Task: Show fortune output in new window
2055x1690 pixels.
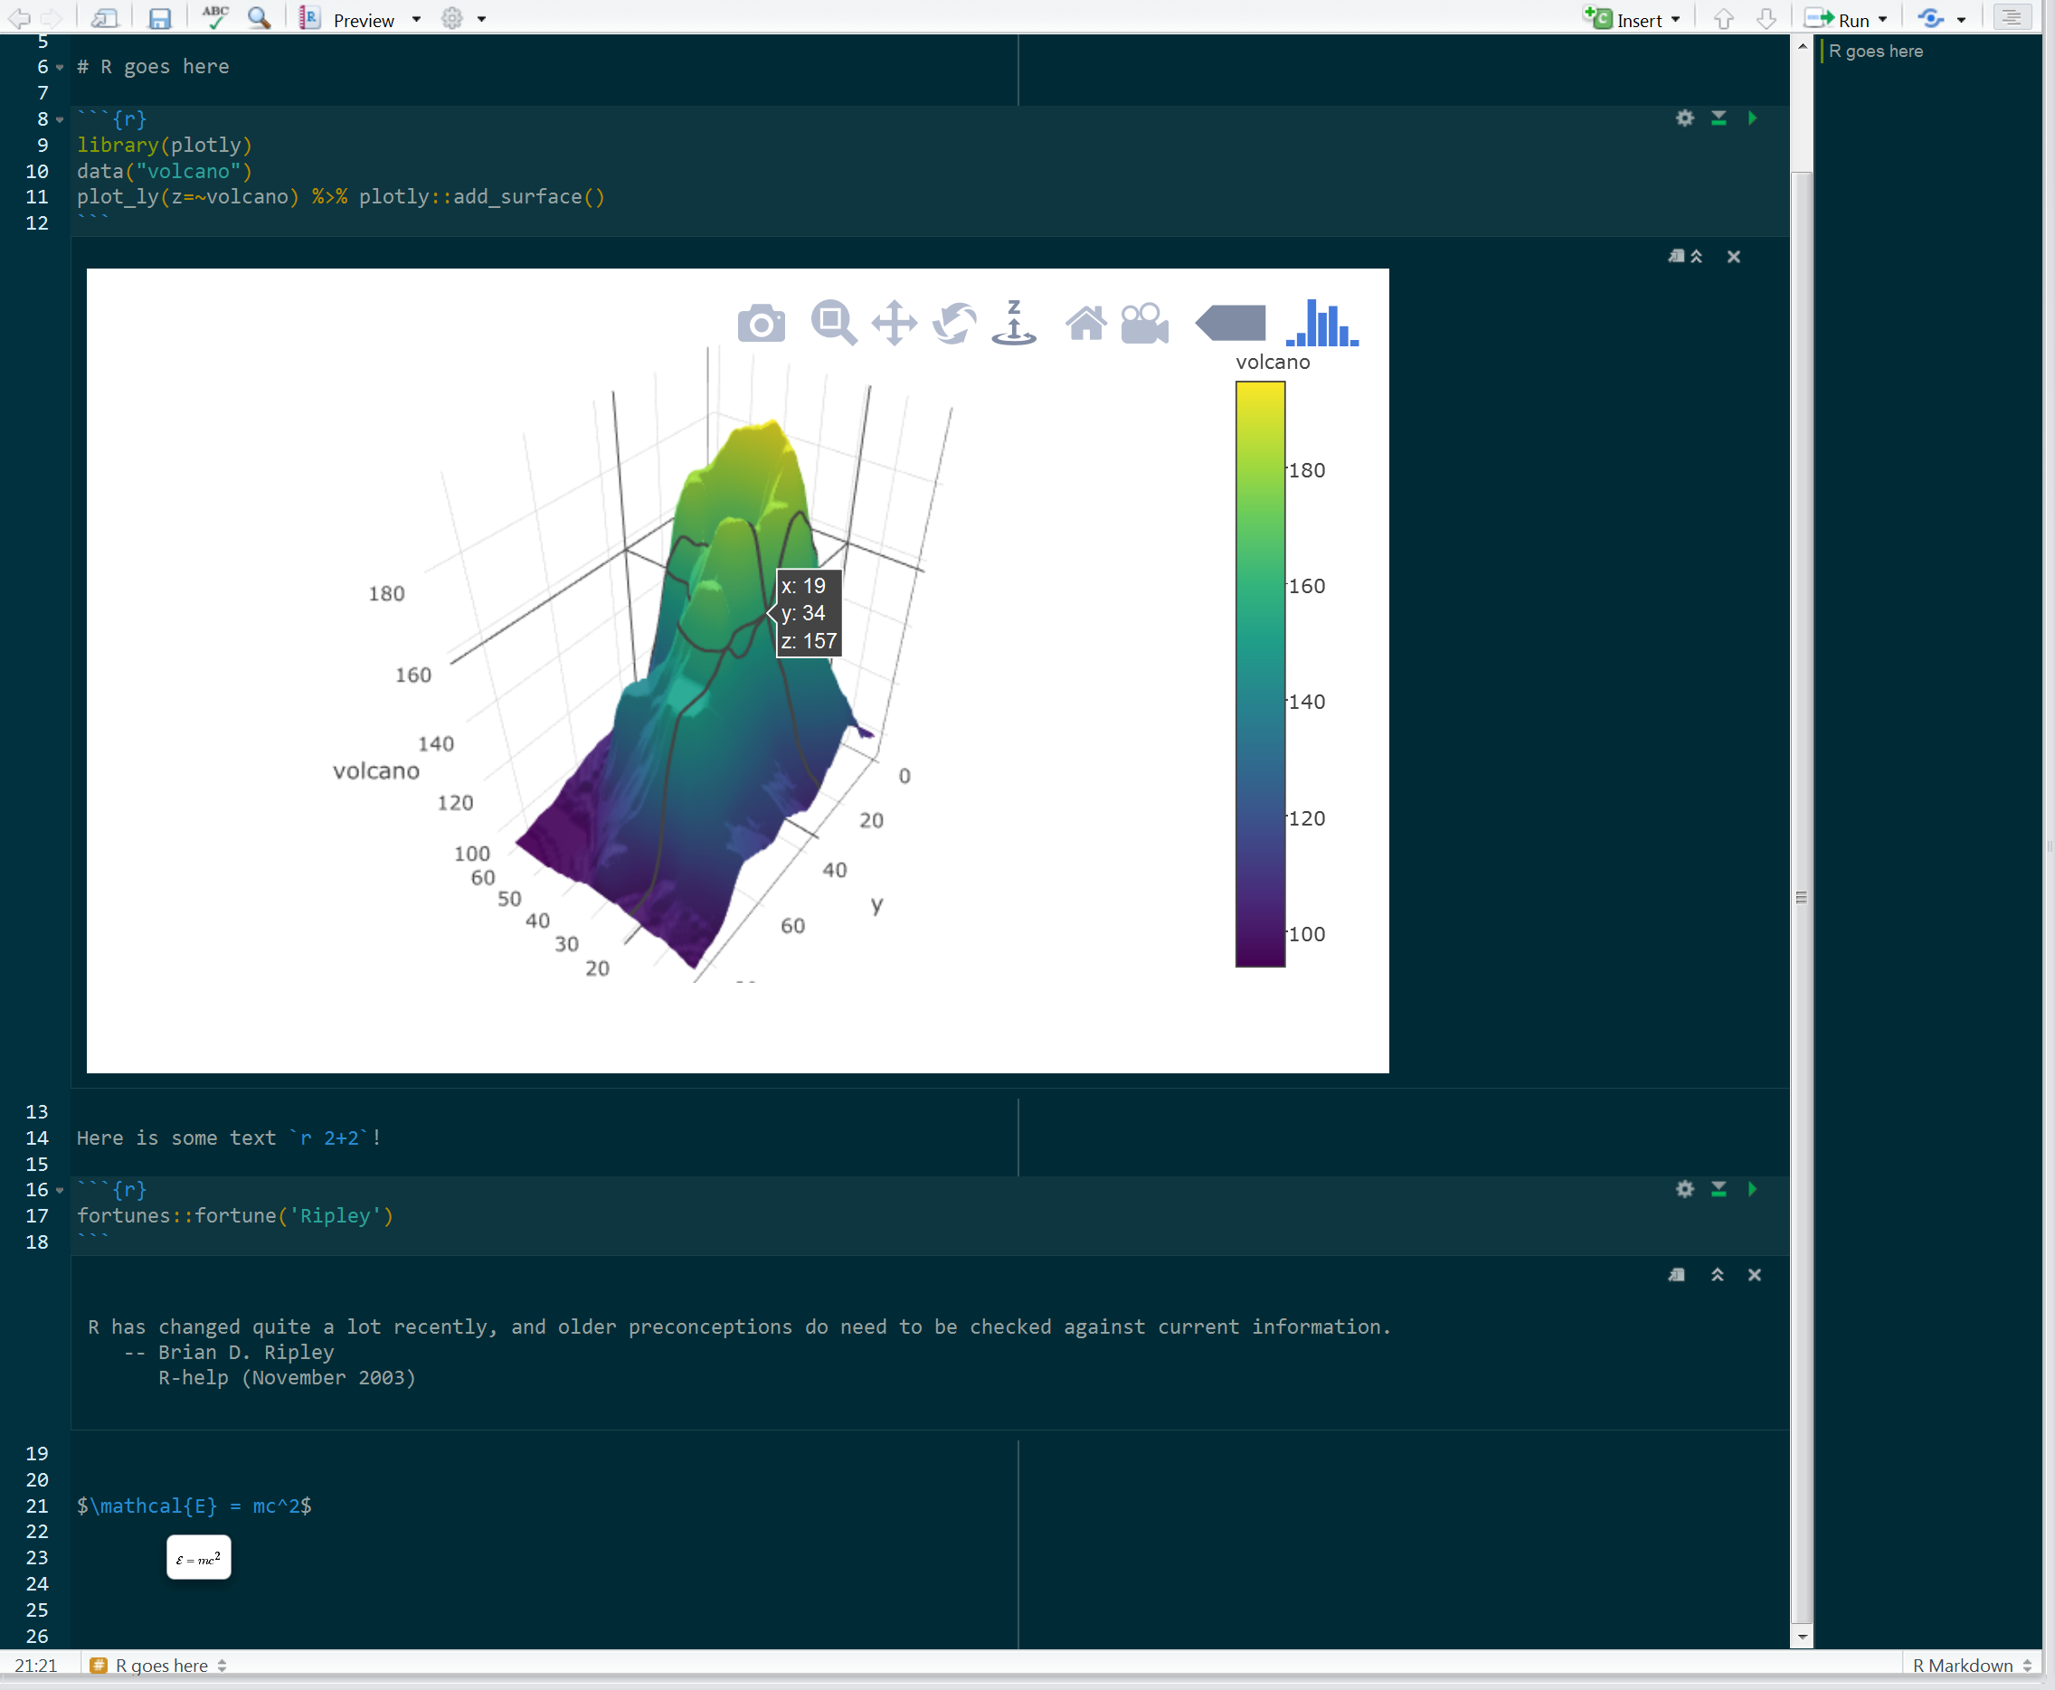Action: (x=1676, y=1274)
